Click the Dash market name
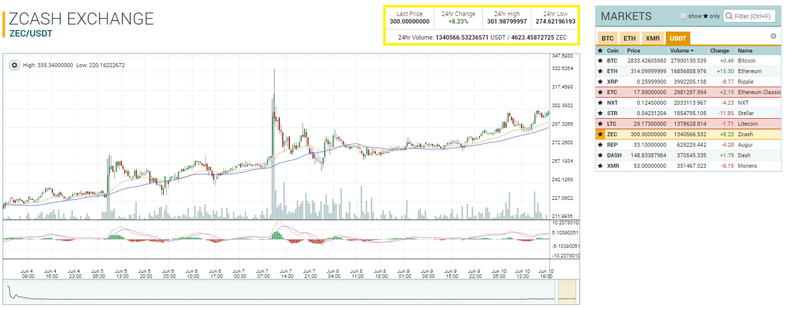The height and width of the screenshot is (310, 786). 744,155
